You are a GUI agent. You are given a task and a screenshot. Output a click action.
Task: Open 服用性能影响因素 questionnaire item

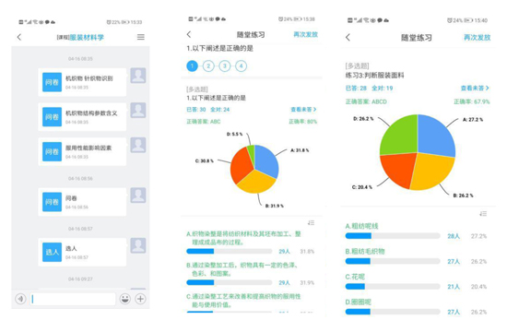[82, 152]
